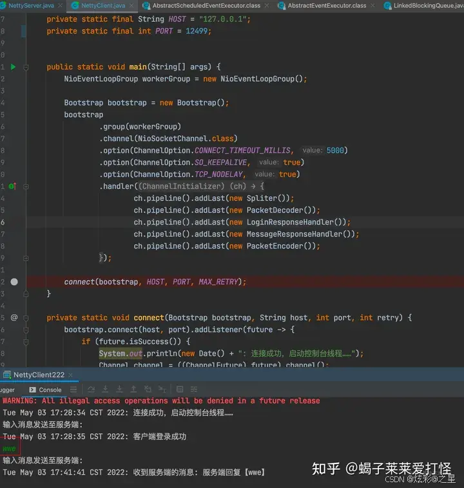464x488 pixels.
Task: Click the console WARNING illegal access line
Action: [x=161, y=401]
